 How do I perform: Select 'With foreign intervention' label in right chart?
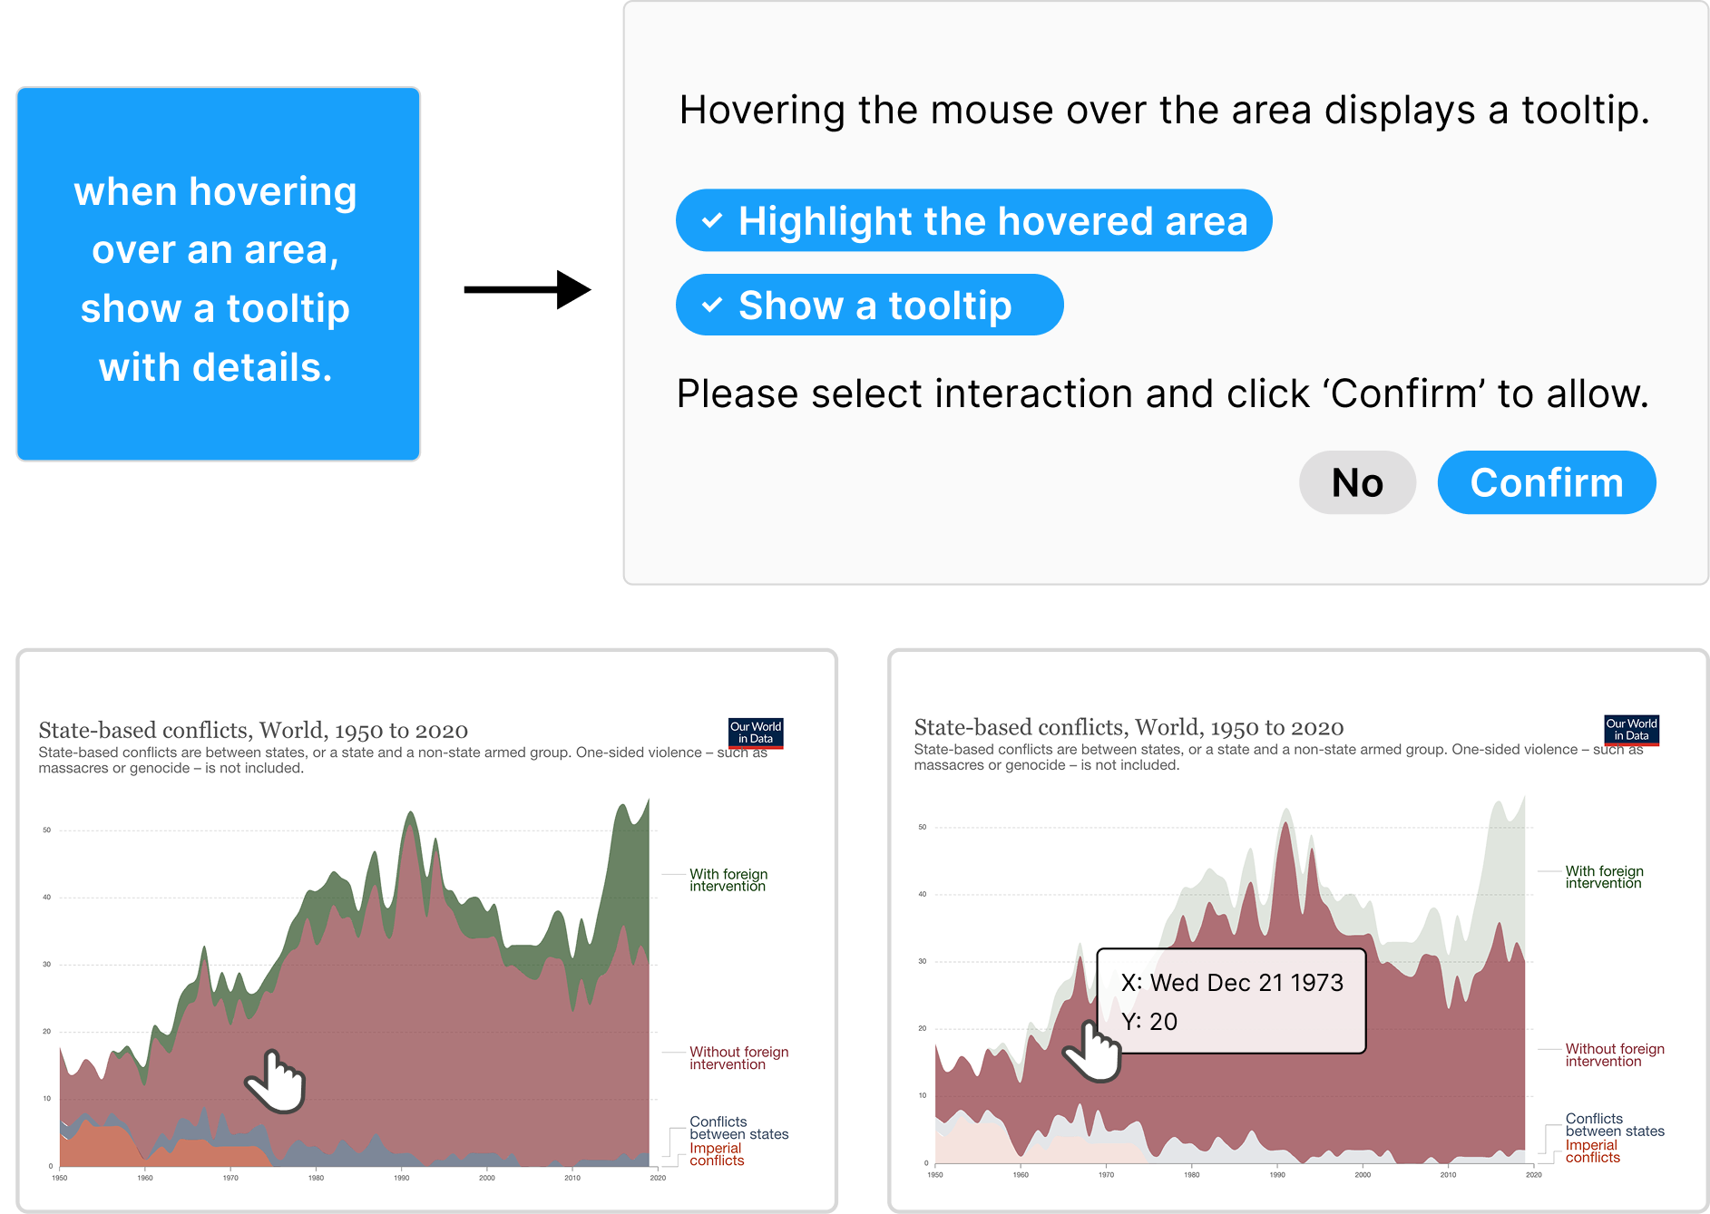pos(1603,878)
